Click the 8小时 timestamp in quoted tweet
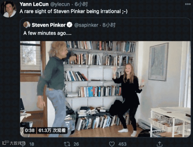This screenshot has width=193, height=147. point(109,25)
